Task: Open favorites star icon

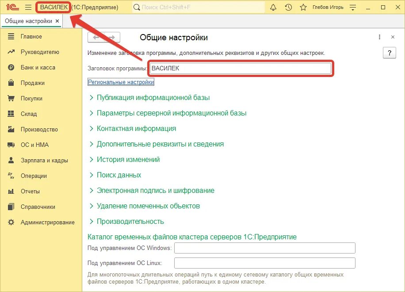Action: click(303, 7)
